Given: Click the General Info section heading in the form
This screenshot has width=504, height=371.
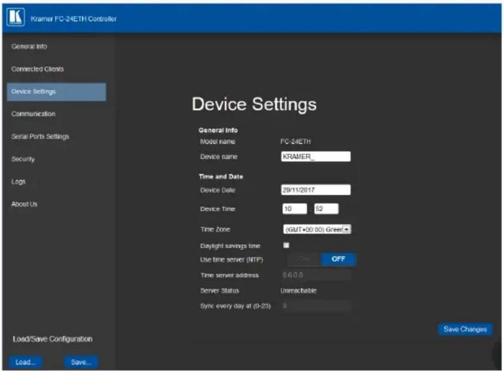Looking at the screenshot, I should click(218, 130).
